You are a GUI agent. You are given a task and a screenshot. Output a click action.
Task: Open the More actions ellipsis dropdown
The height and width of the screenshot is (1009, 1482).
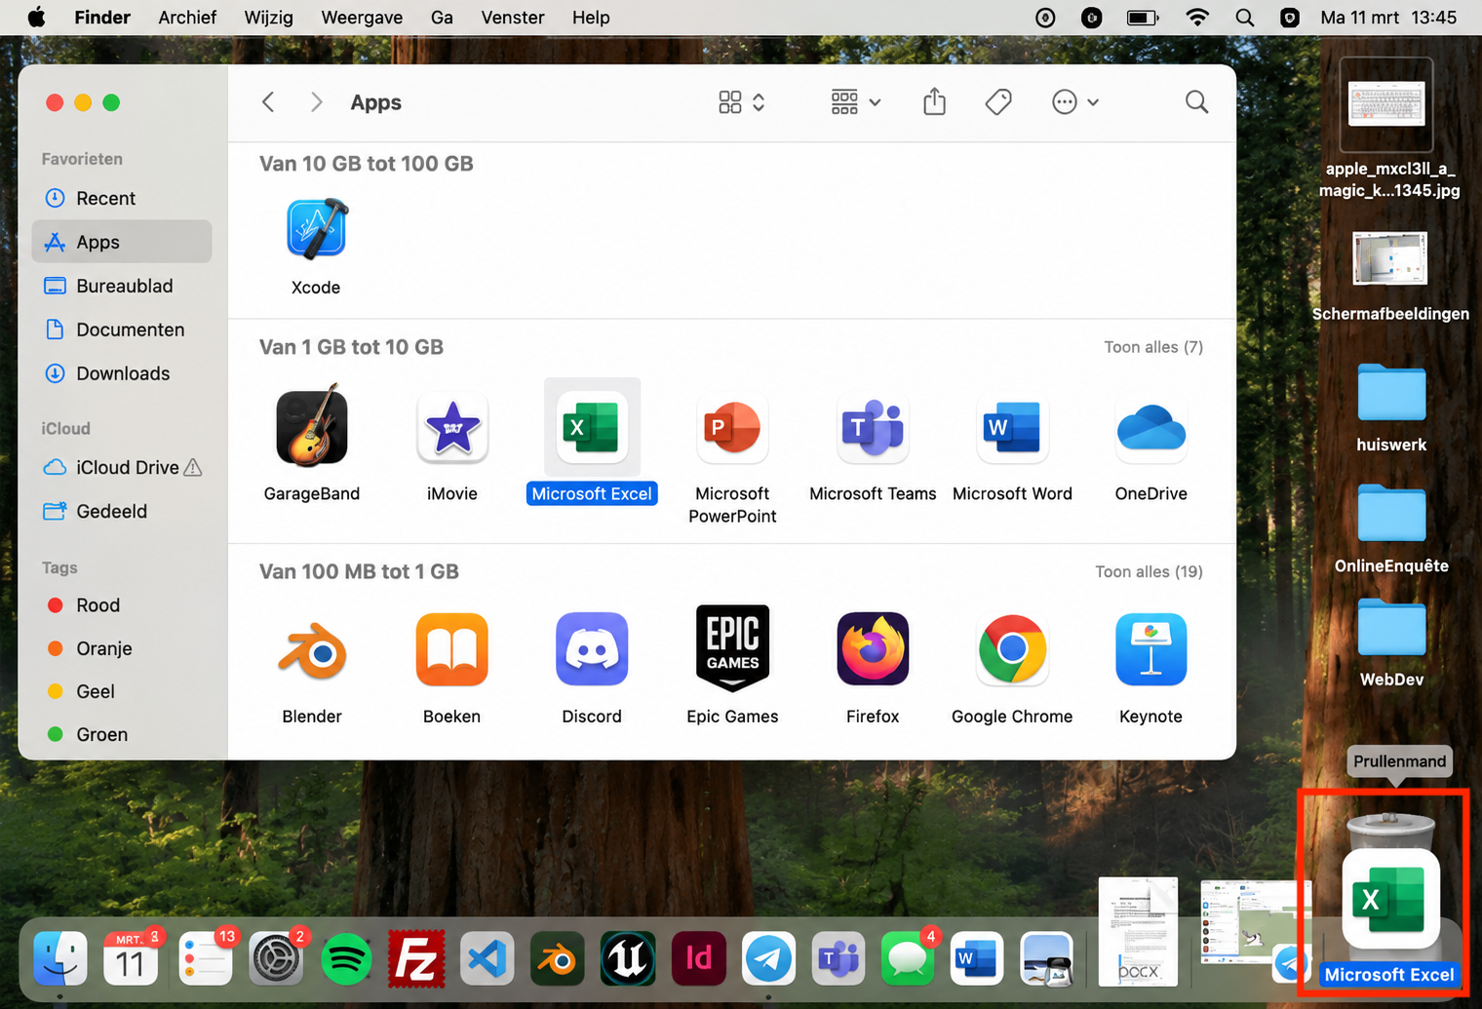point(1075,101)
